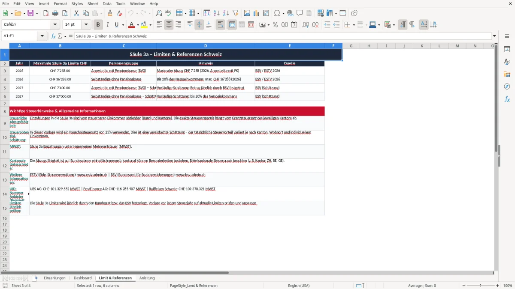Toggle Center Vertically alignment
515x289 pixels.
pyautogui.click(x=199, y=25)
